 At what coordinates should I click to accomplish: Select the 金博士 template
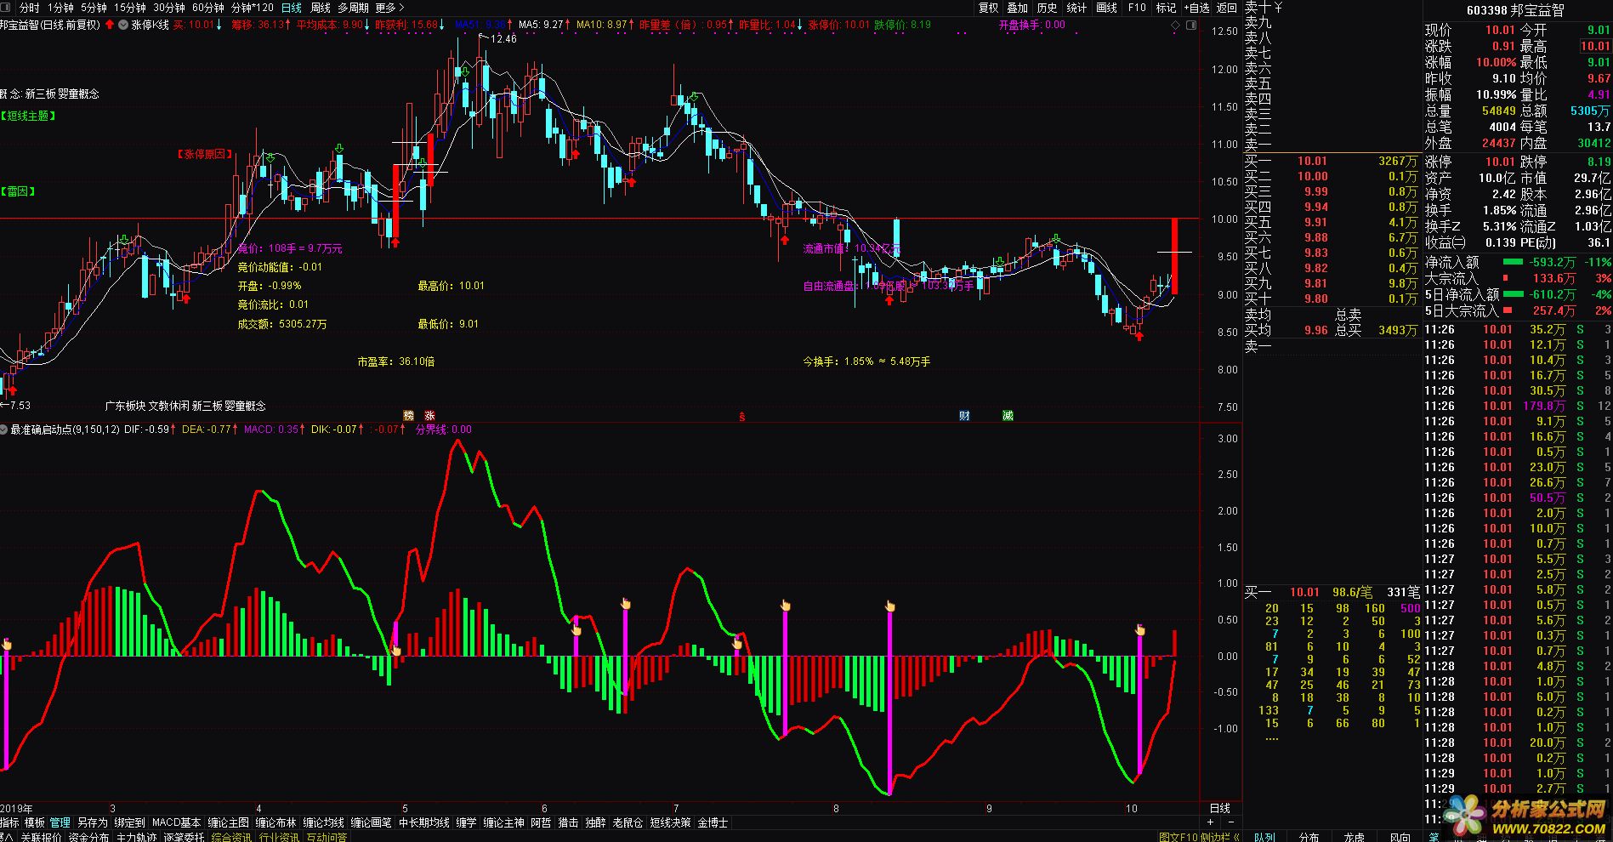713,822
